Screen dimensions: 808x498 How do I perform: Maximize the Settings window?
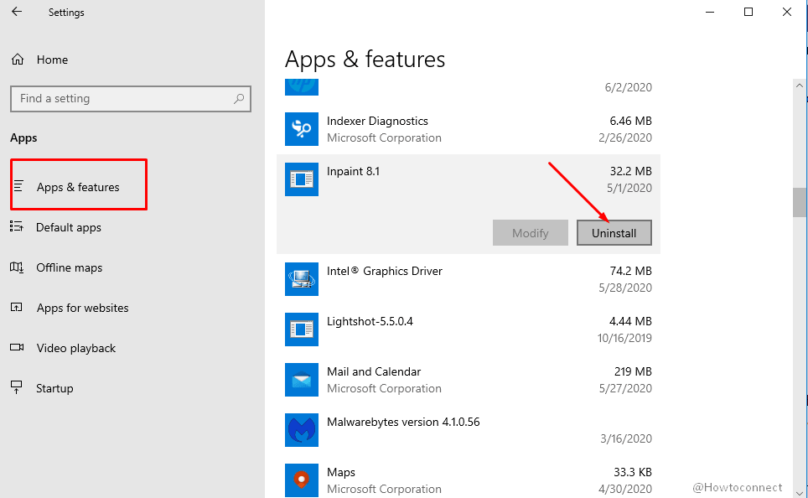point(748,12)
